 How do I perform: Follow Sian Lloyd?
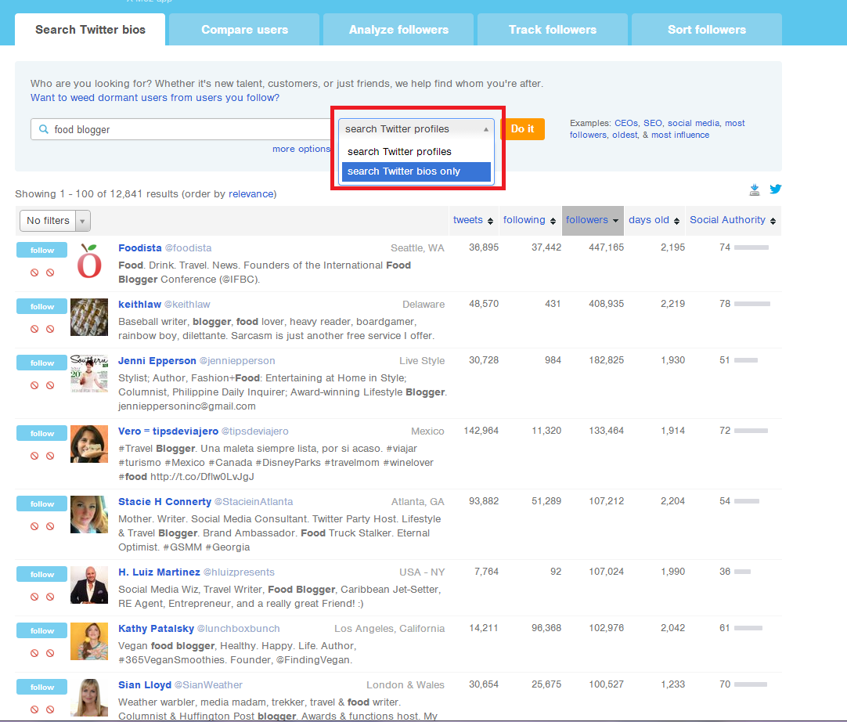coord(42,688)
